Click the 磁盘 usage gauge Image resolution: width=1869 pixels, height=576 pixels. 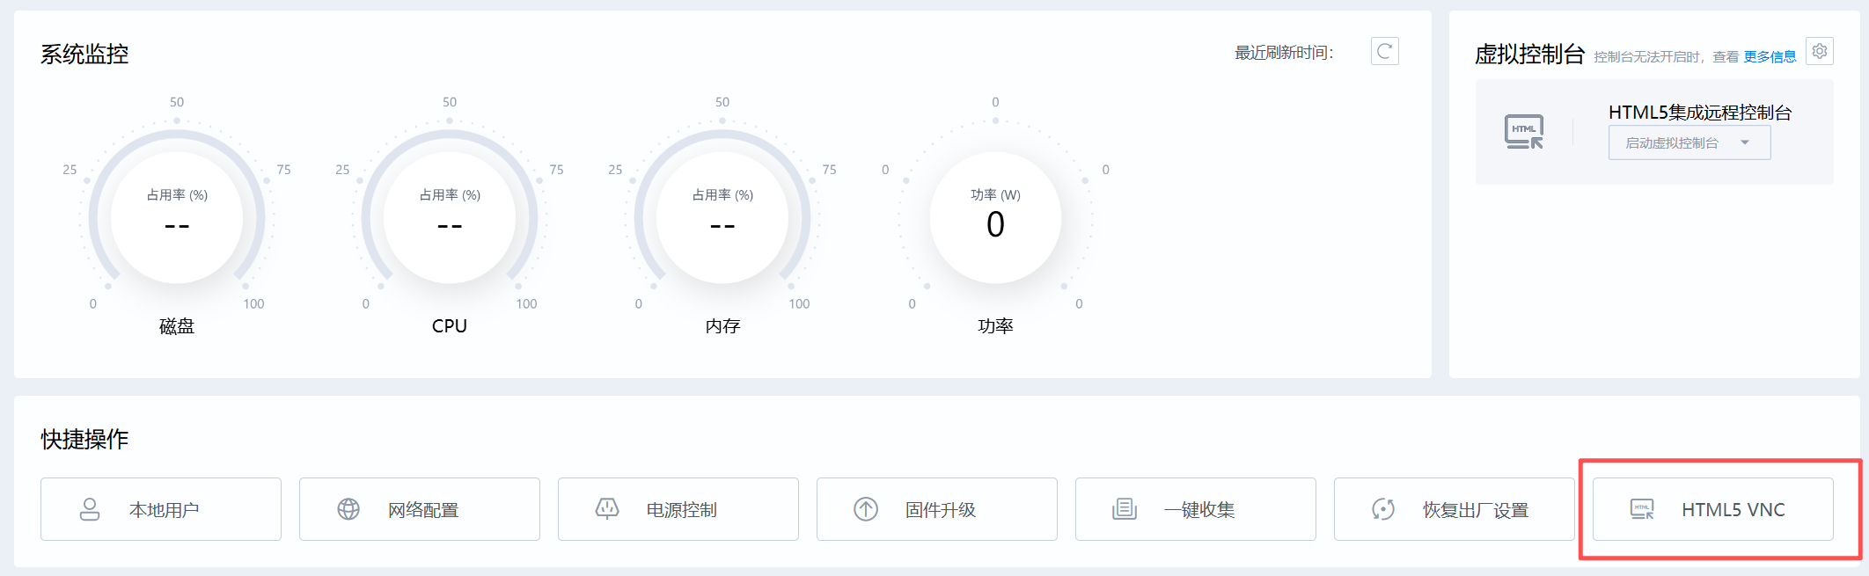[x=177, y=217]
